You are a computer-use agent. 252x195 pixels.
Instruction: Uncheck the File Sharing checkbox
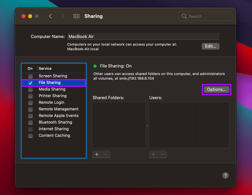30,83
